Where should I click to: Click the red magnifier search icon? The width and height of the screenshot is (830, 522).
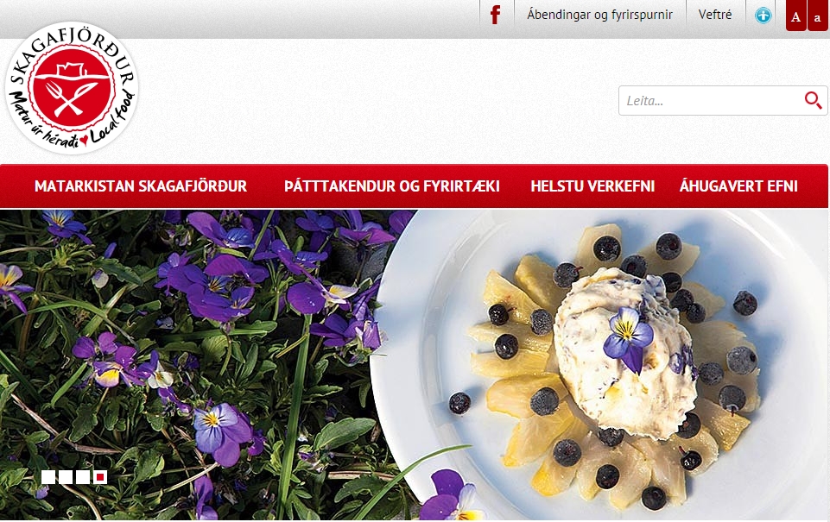pyautogui.click(x=813, y=100)
